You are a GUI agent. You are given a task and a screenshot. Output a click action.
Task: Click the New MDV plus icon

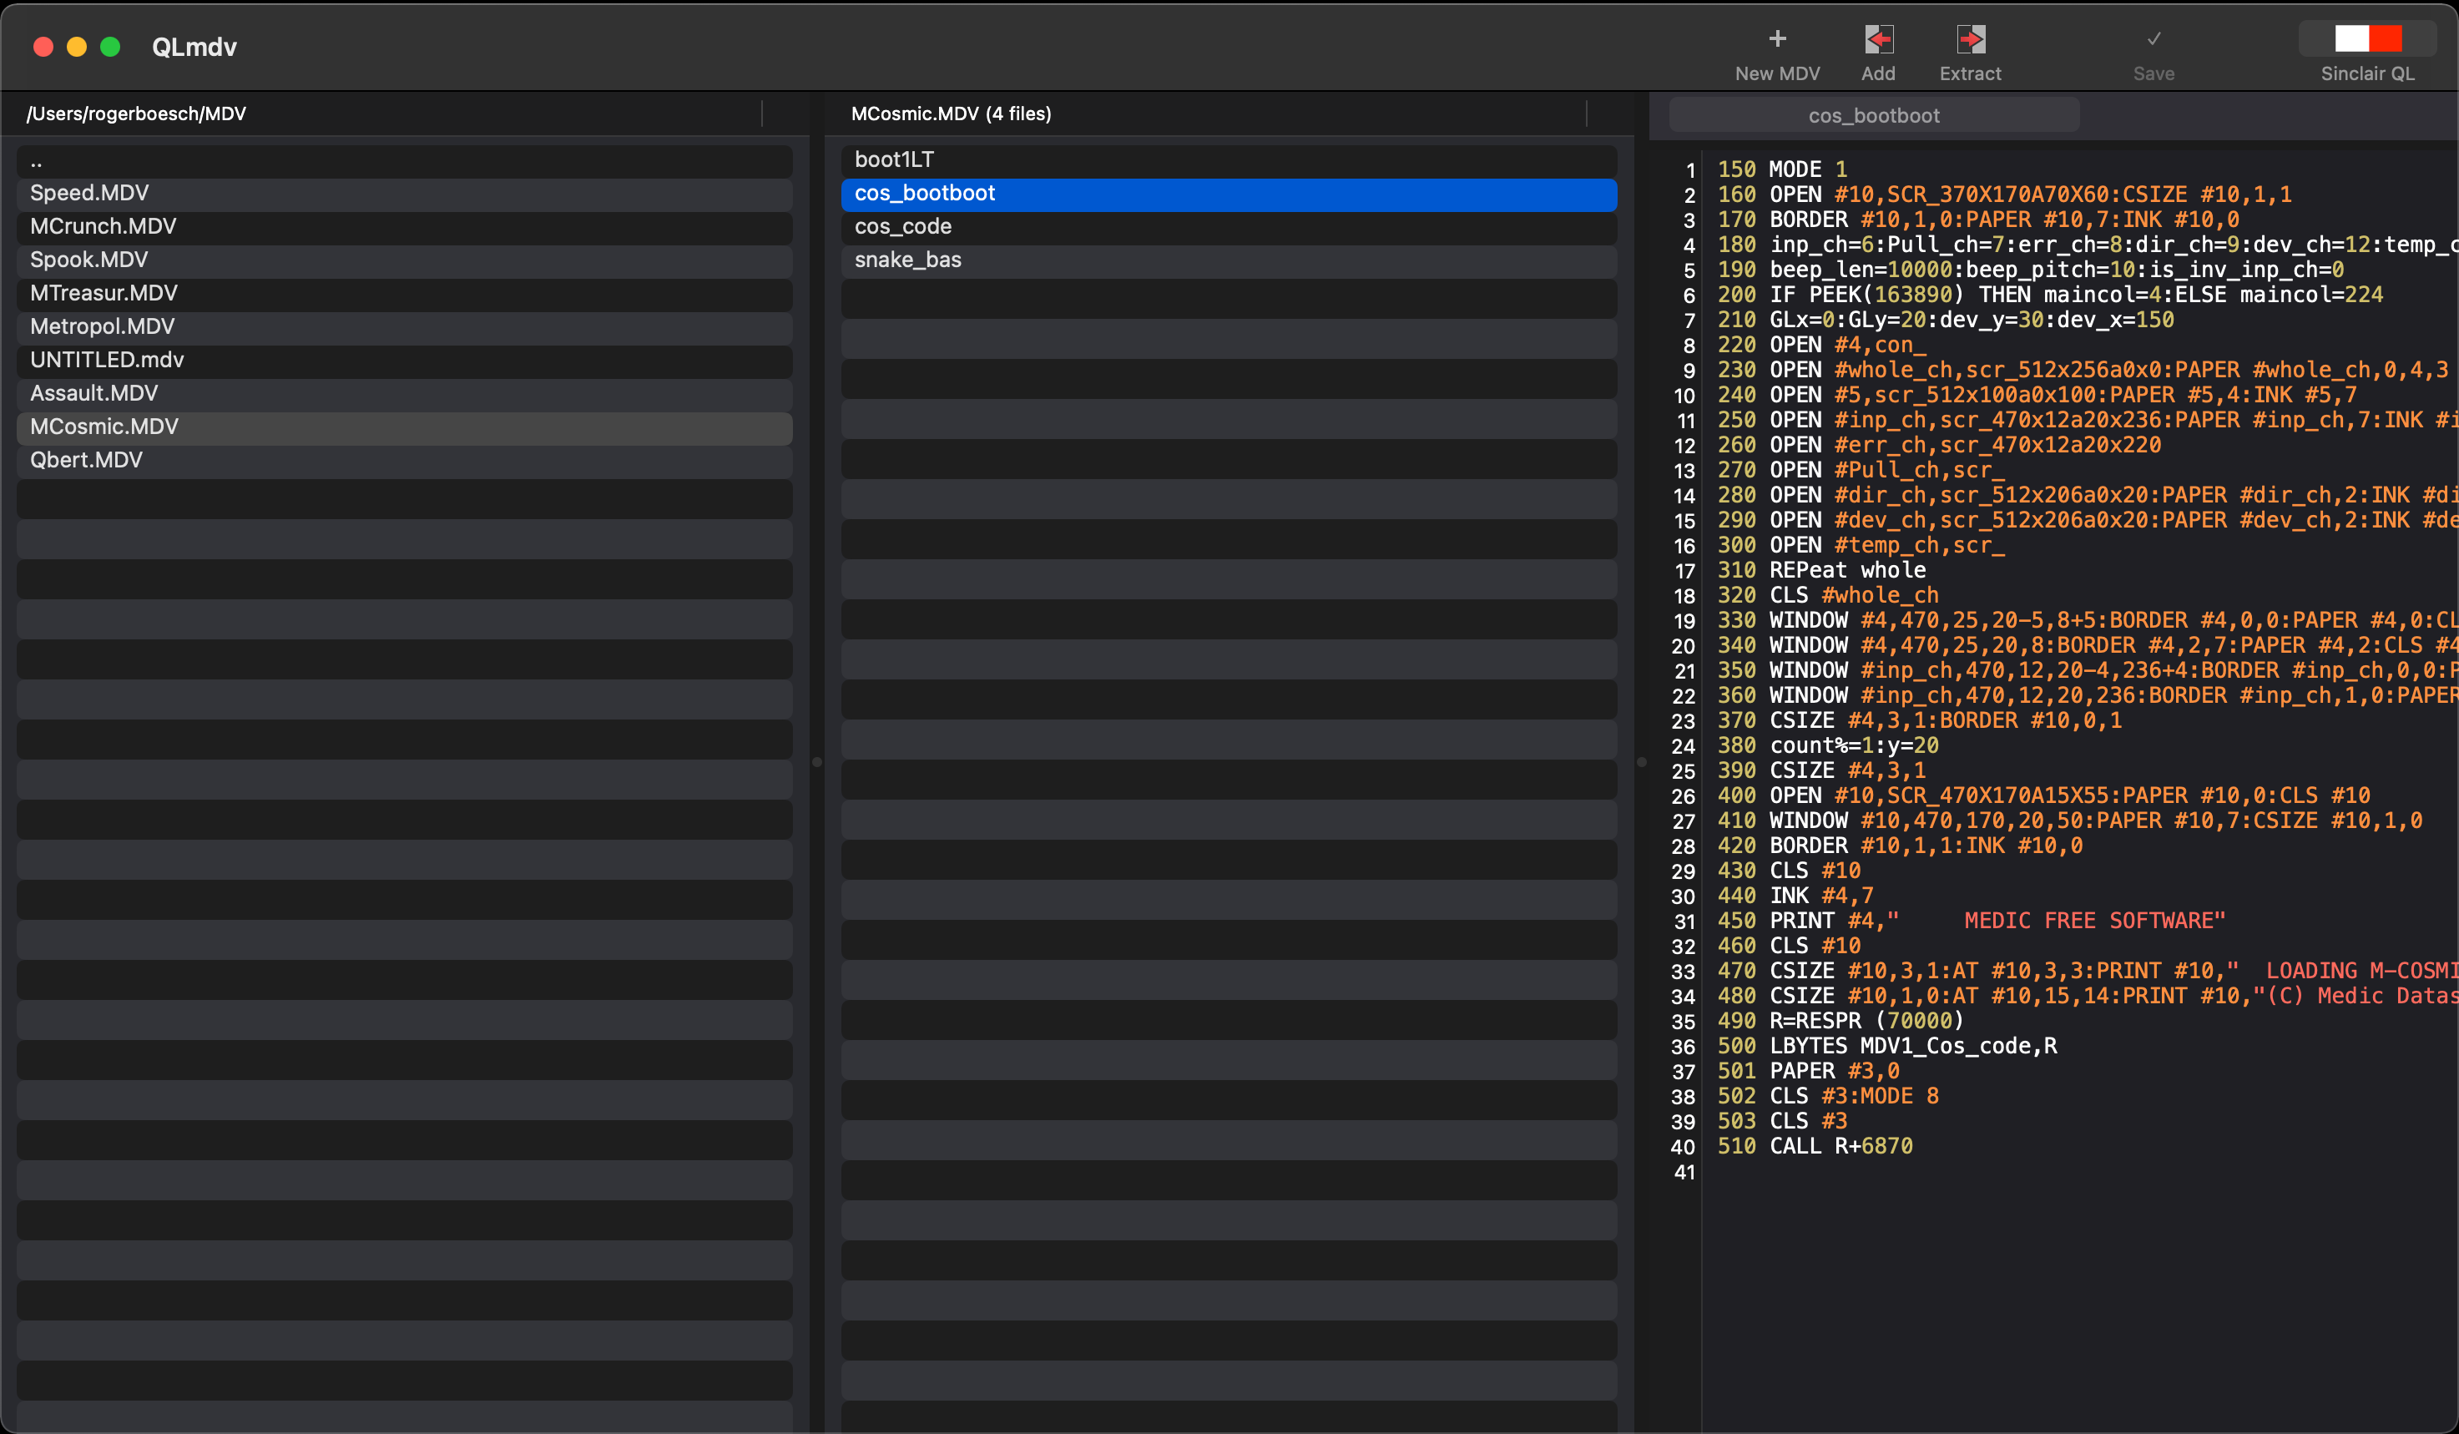1777,39
